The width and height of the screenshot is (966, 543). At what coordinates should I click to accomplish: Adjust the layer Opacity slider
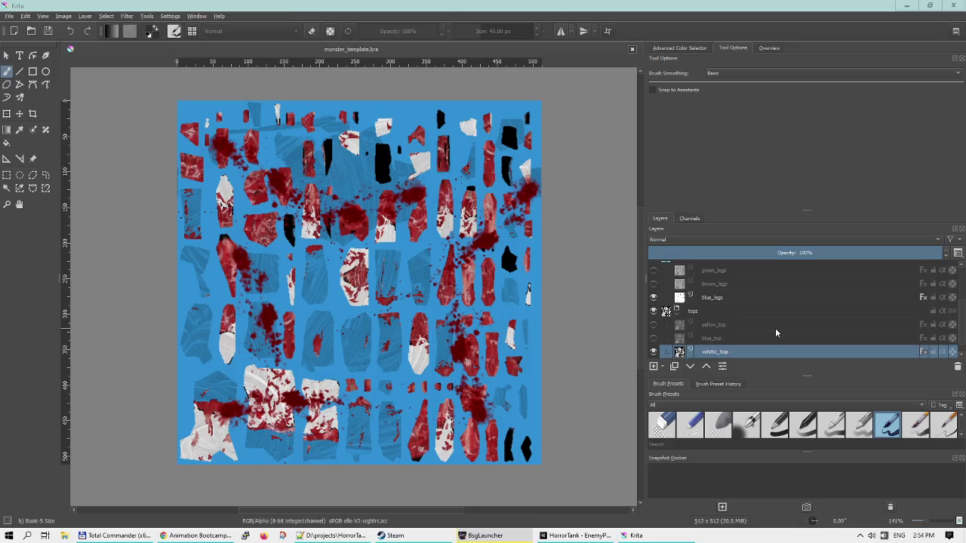point(795,253)
